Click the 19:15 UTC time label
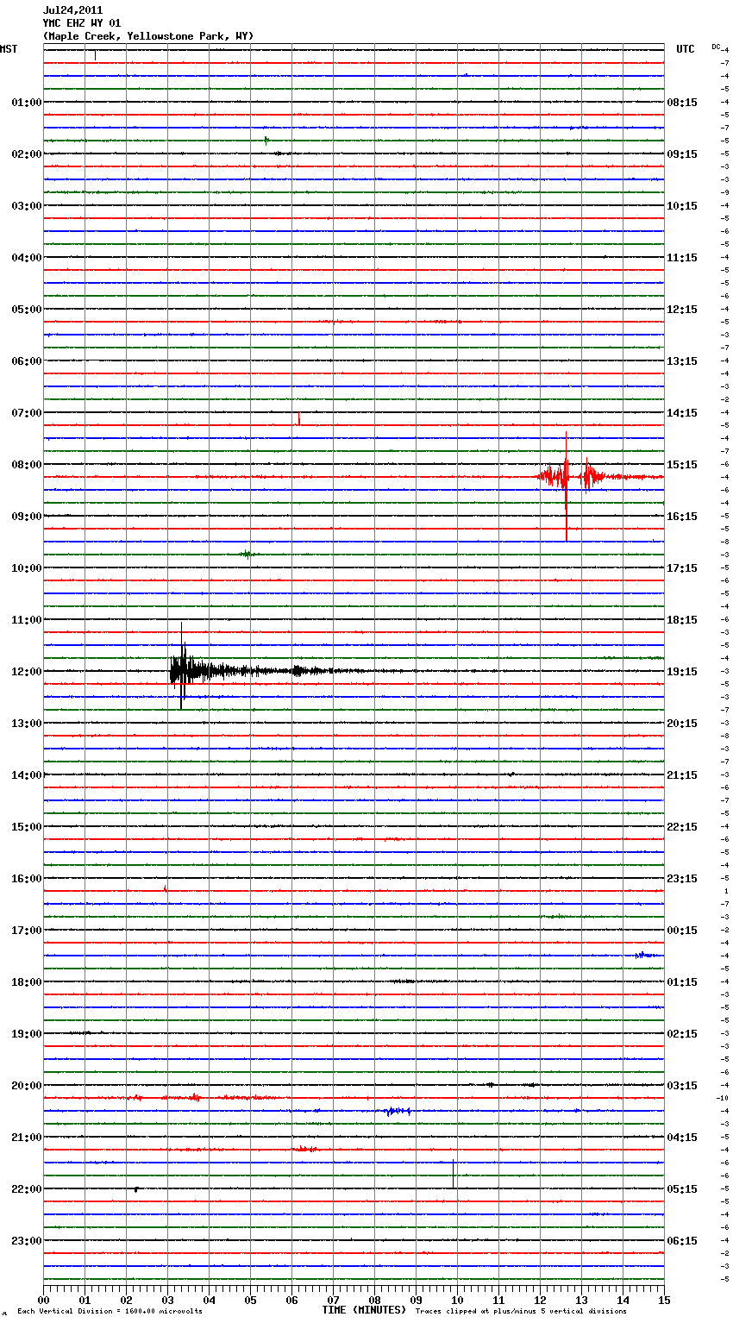The height and width of the screenshot is (1323, 733). [x=682, y=672]
